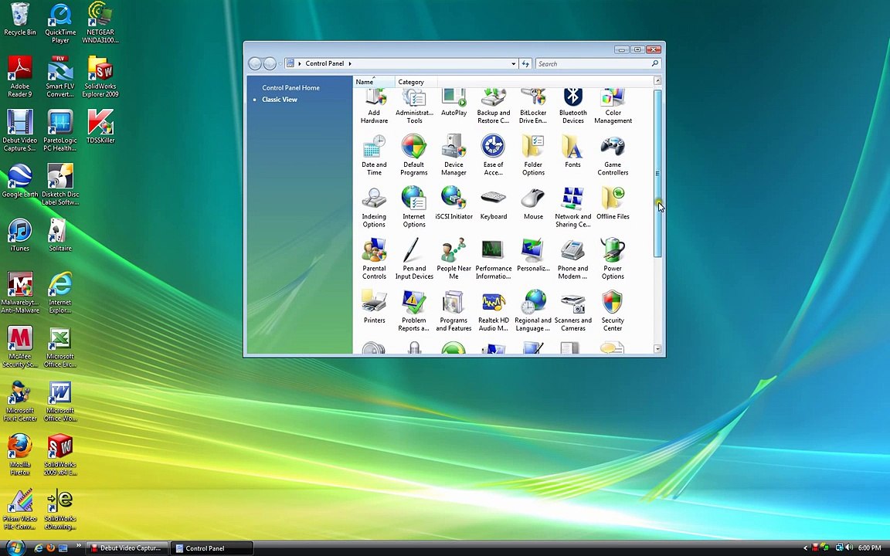
Task: Open Parental Controls icon
Action: (x=374, y=259)
